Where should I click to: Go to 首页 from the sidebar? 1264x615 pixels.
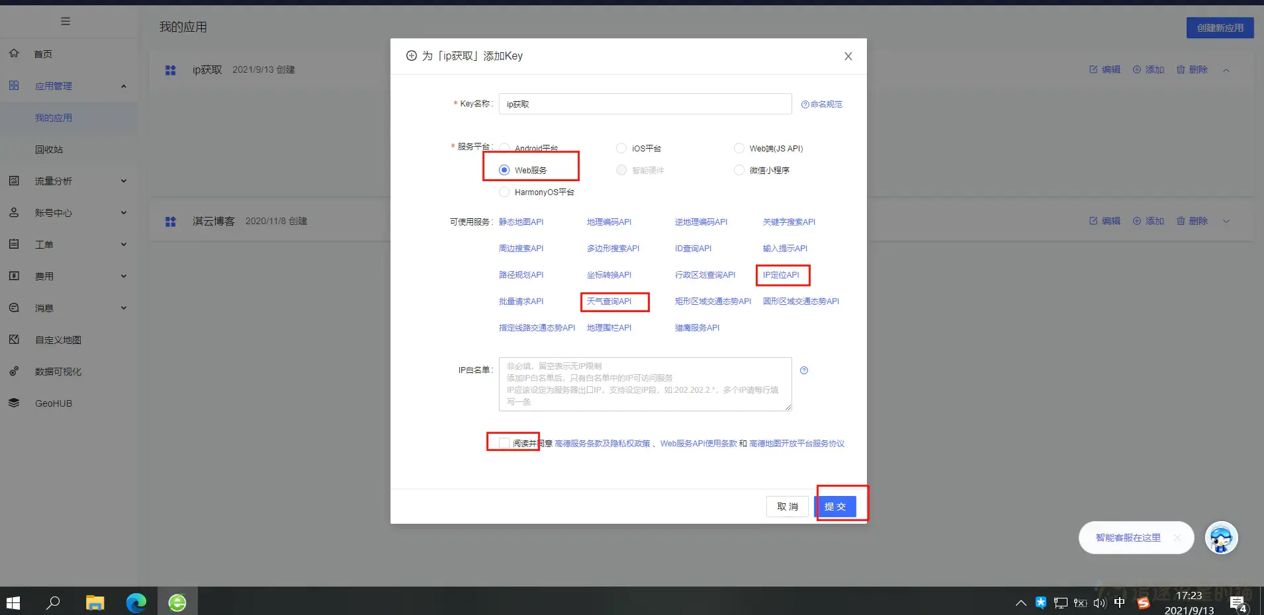[x=42, y=54]
